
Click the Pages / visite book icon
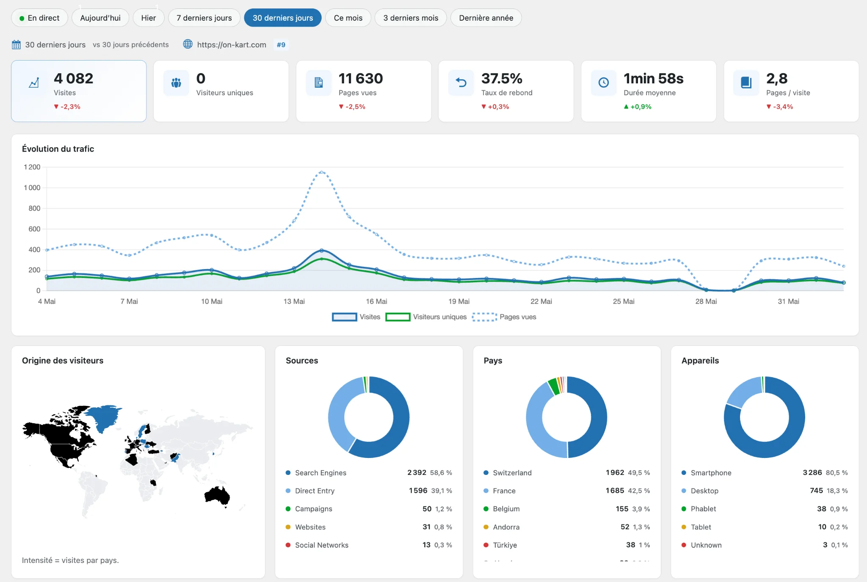(746, 83)
